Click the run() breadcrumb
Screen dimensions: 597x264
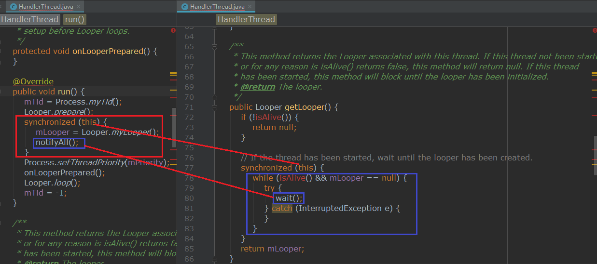coord(75,19)
